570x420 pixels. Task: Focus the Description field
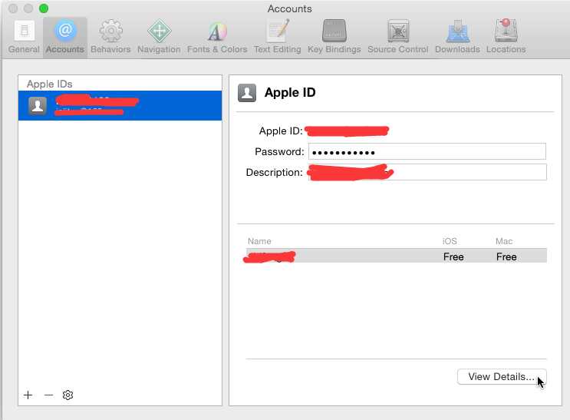pos(427,172)
